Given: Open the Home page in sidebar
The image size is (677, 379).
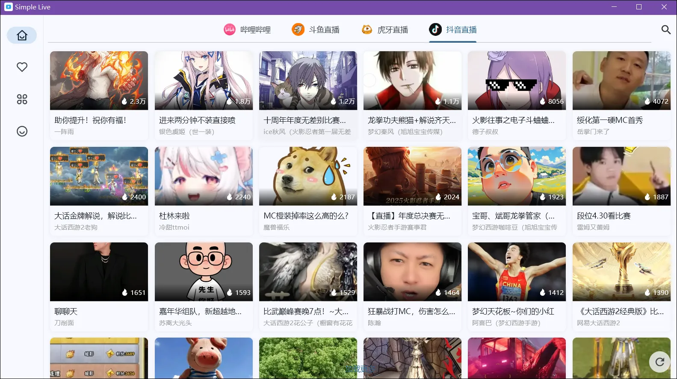Looking at the screenshot, I should click(22, 35).
